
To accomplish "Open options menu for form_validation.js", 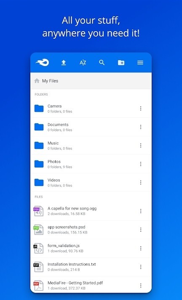I will tap(141, 248).
